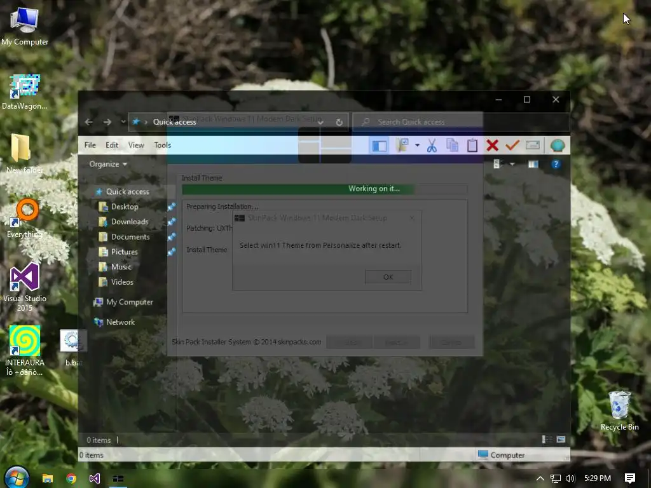The height and width of the screenshot is (488, 651).
Task: Click the red X Delete icon
Action: [493, 146]
